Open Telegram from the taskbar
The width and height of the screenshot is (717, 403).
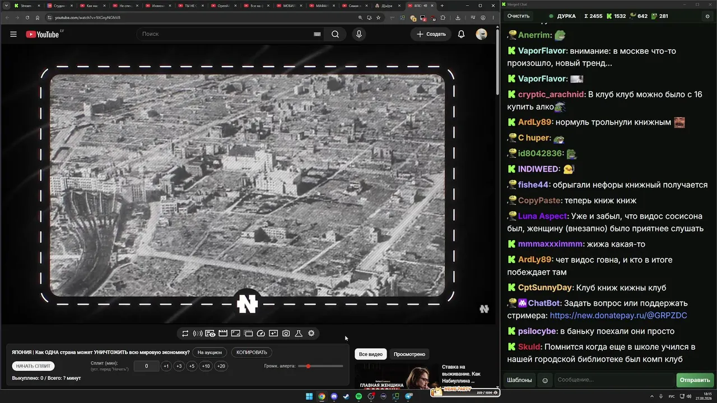pyautogui.click(x=409, y=396)
